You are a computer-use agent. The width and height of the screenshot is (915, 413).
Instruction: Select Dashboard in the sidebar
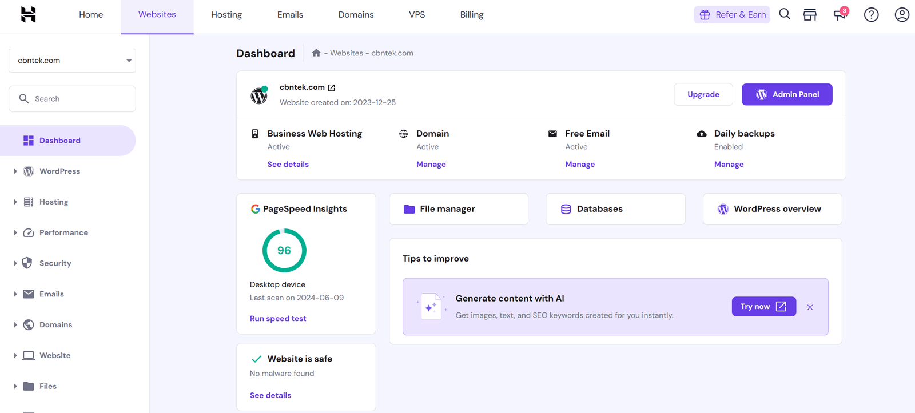[67, 141]
